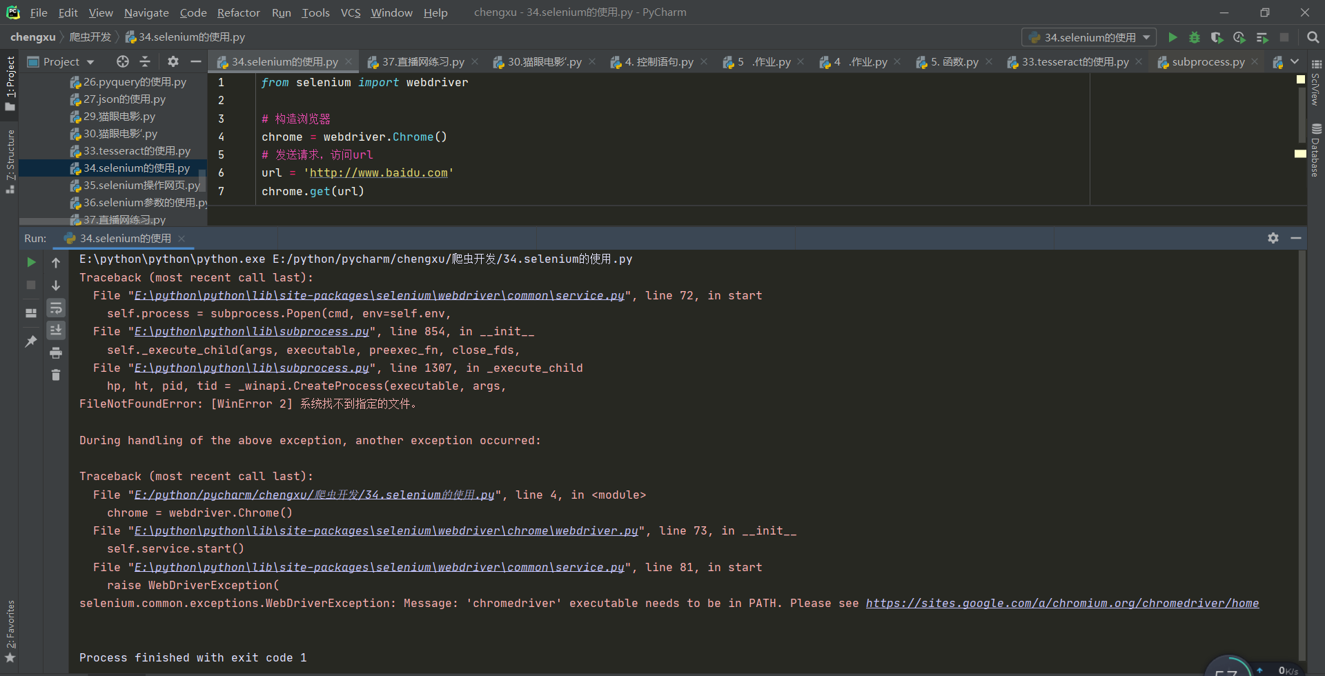Launch the Profile run icon
The width and height of the screenshot is (1325, 676).
(x=1239, y=37)
